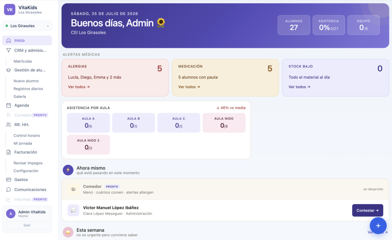Image resolution: width=392 pixels, height=240 pixels.
Task: Select the Aula C attendance tile
Action: click(179, 123)
